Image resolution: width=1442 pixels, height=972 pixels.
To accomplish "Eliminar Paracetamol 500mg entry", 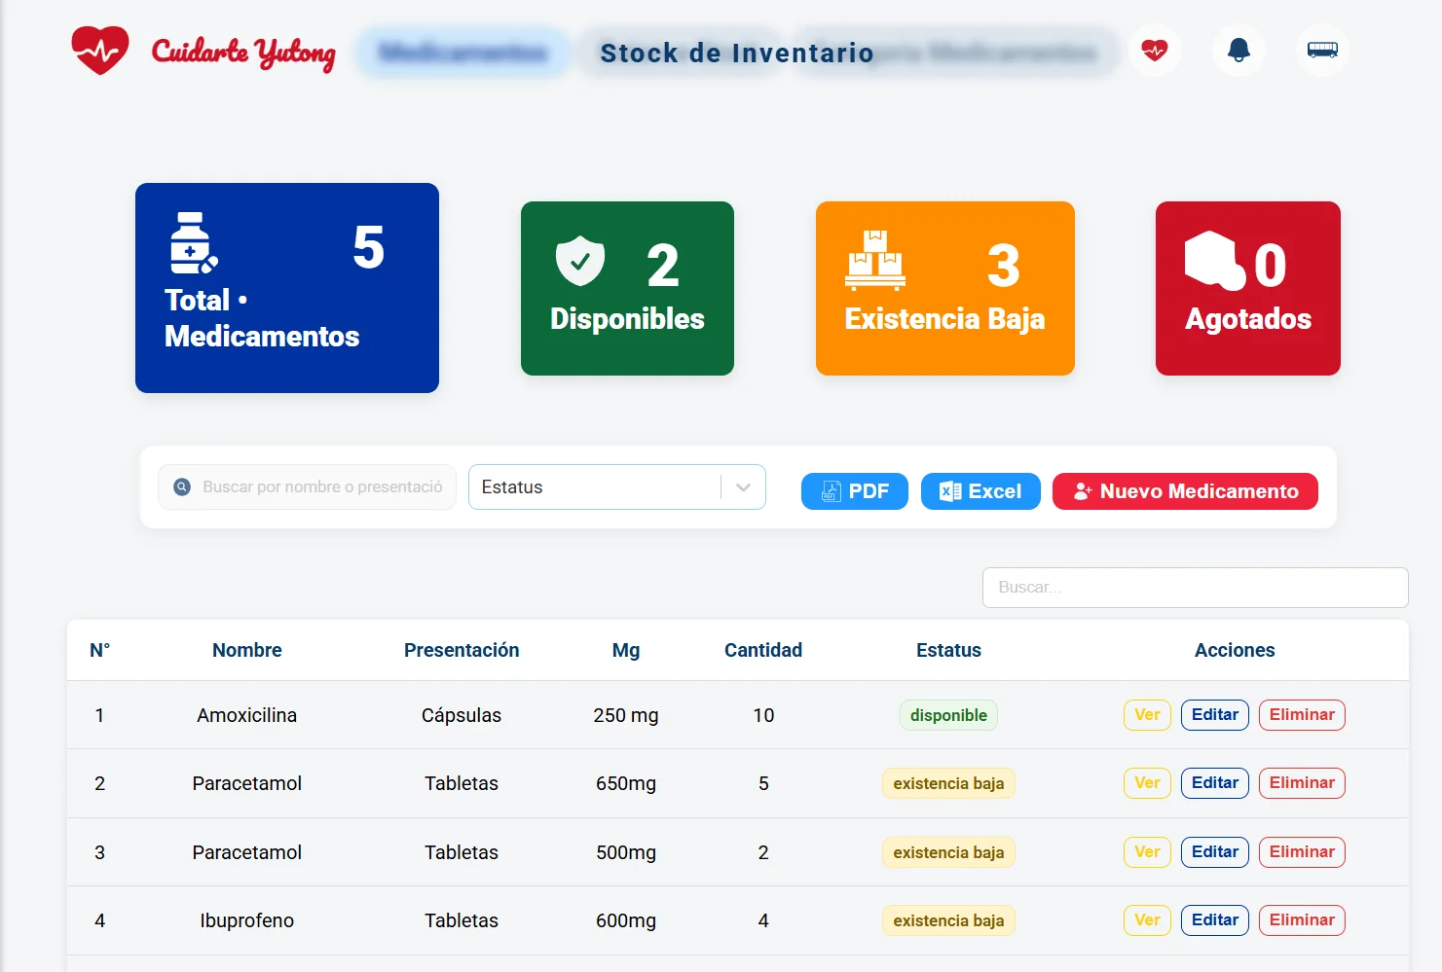I will coord(1302,852).
